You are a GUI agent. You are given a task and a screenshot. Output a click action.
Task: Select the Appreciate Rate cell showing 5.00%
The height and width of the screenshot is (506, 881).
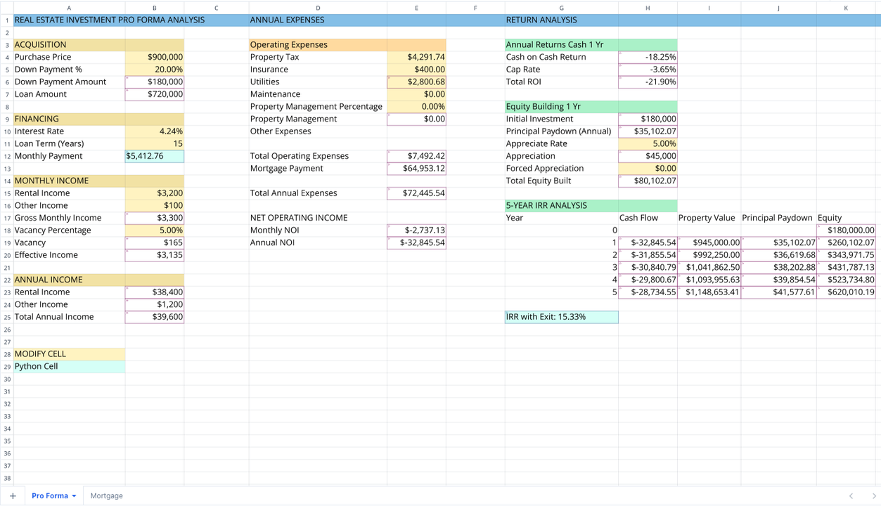(647, 143)
